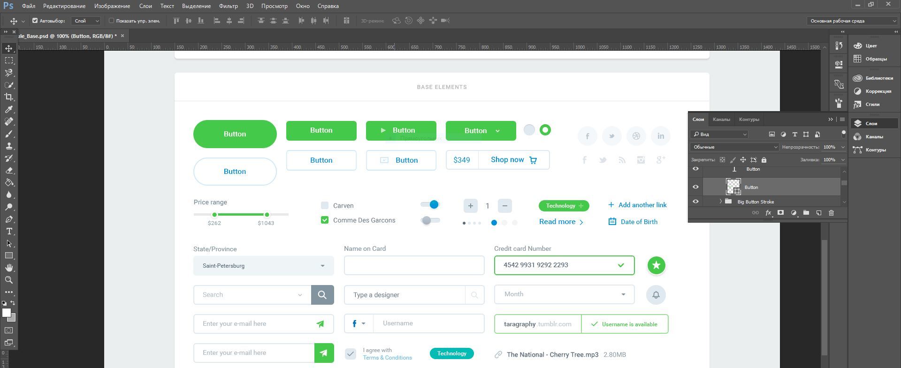Click the background color swatch
Image resolution: width=901 pixels, height=368 pixels.
click(12, 318)
